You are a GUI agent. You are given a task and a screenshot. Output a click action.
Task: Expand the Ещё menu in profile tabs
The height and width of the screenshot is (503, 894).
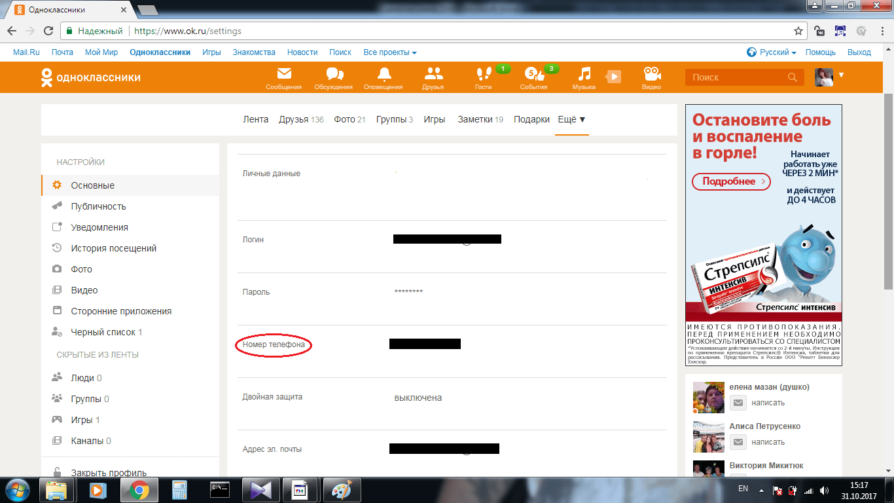(571, 119)
